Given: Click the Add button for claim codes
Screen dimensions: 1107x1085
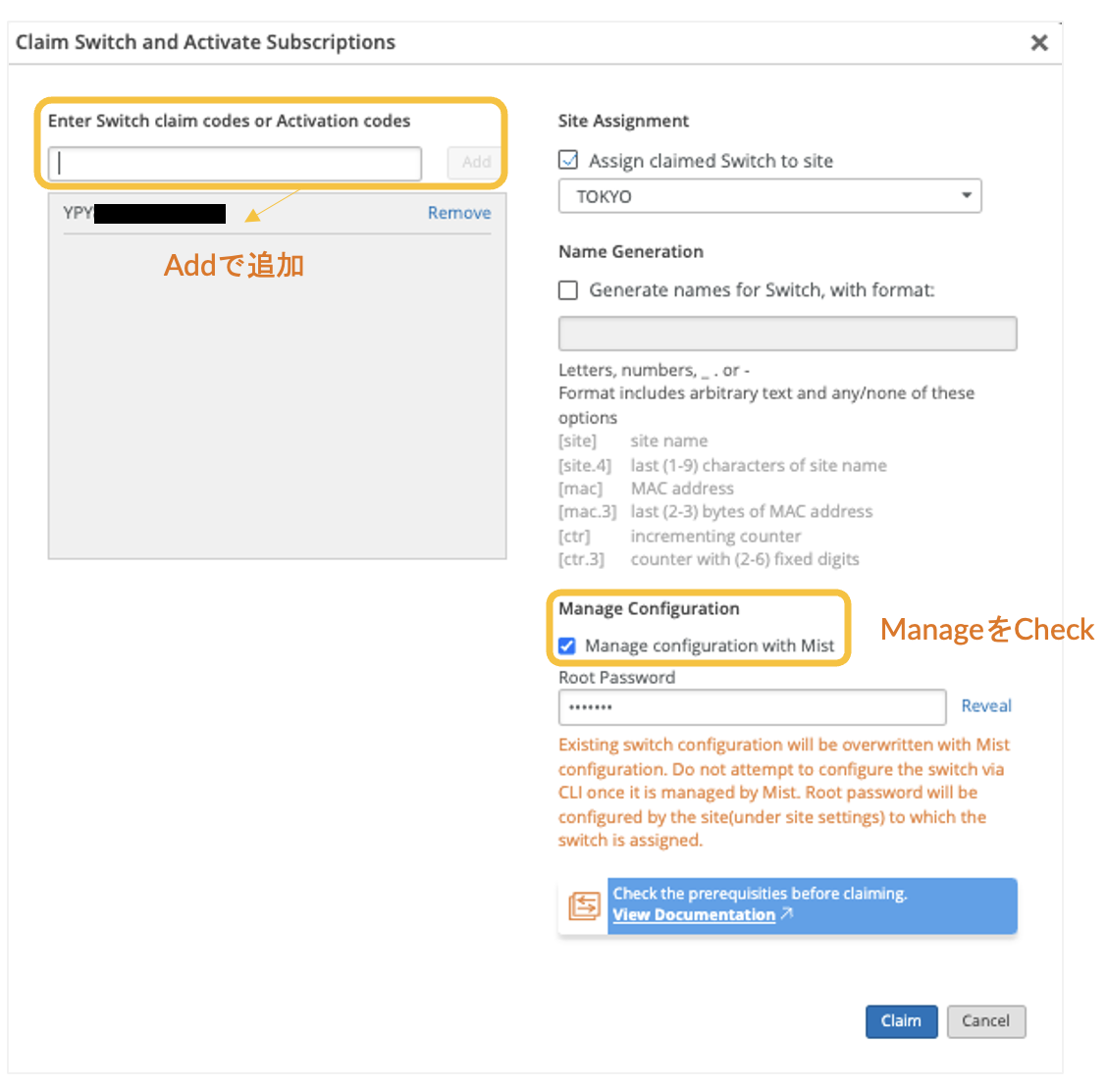Looking at the screenshot, I should [476, 163].
